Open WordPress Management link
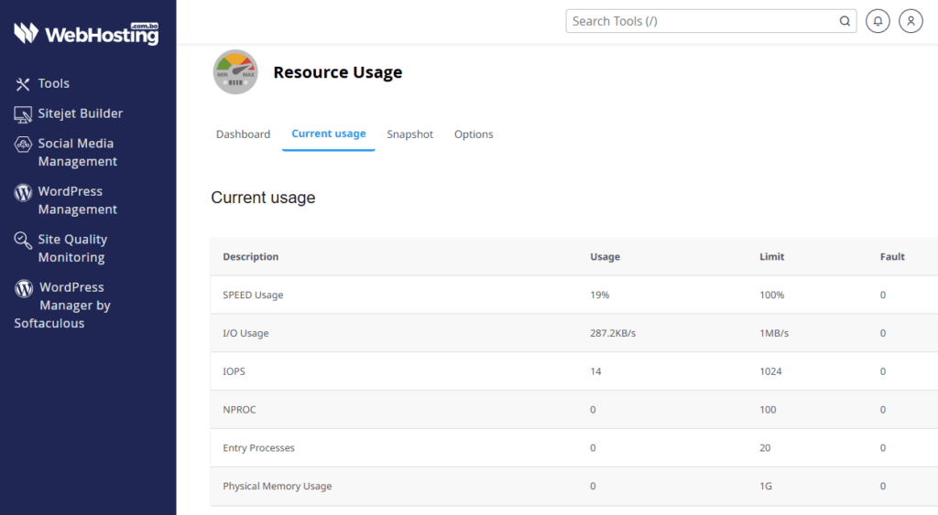Image resolution: width=938 pixels, height=515 pixels. coord(77,200)
